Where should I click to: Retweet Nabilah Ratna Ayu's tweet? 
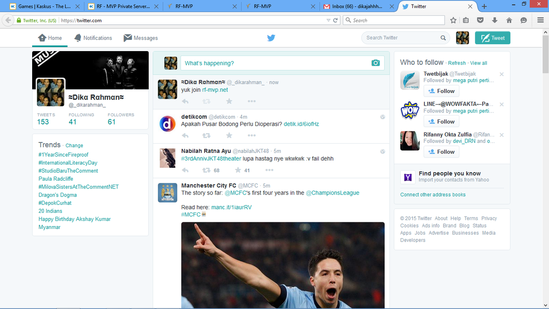tap(206, 170)
